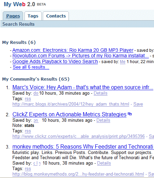Image resolution: width=154 pixels, height=178 pixels.
Task: Open marc.blogs.it archives URL link
Action: tap(71, 104)
